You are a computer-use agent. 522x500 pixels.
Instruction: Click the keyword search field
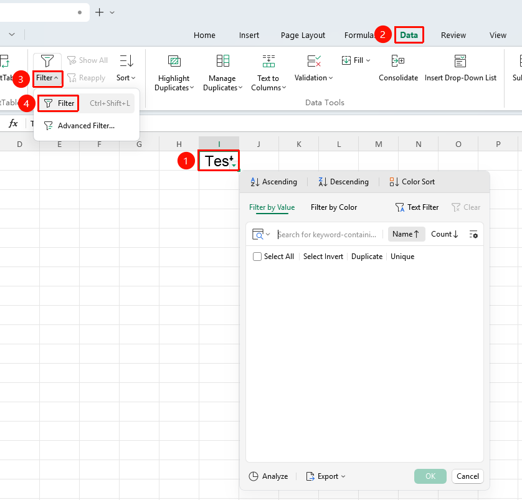(328, 235)
